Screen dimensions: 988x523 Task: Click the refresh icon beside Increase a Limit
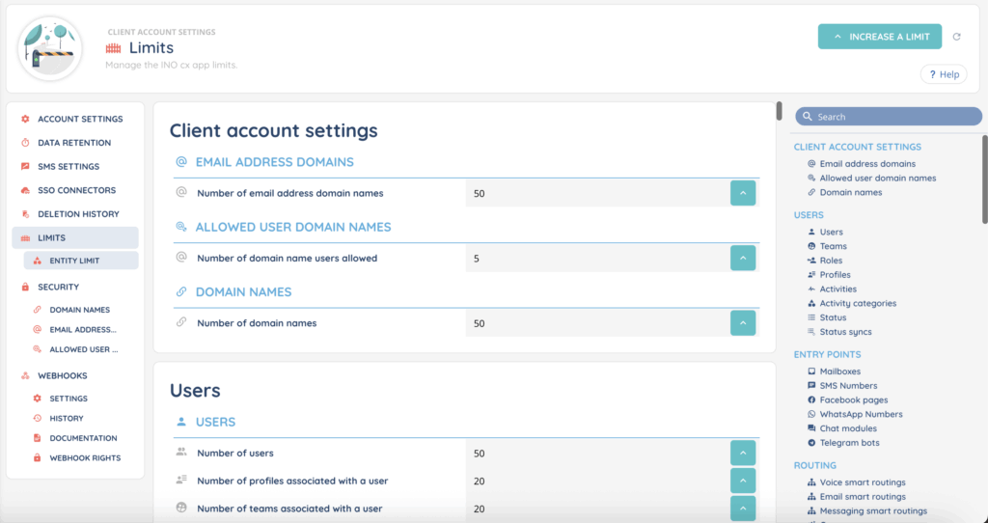point(956,37)
